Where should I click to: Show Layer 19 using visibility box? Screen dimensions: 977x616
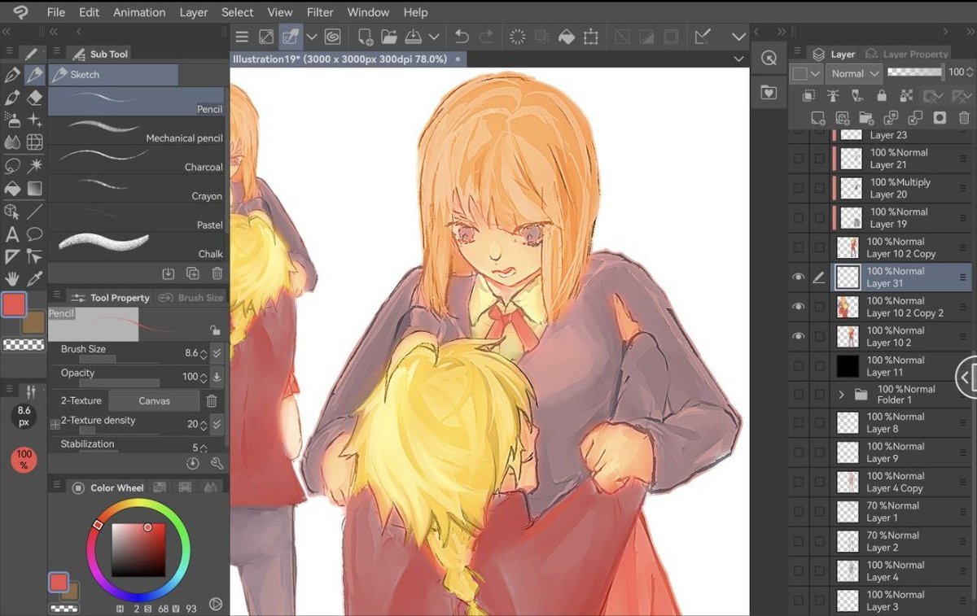click(799, 217)
